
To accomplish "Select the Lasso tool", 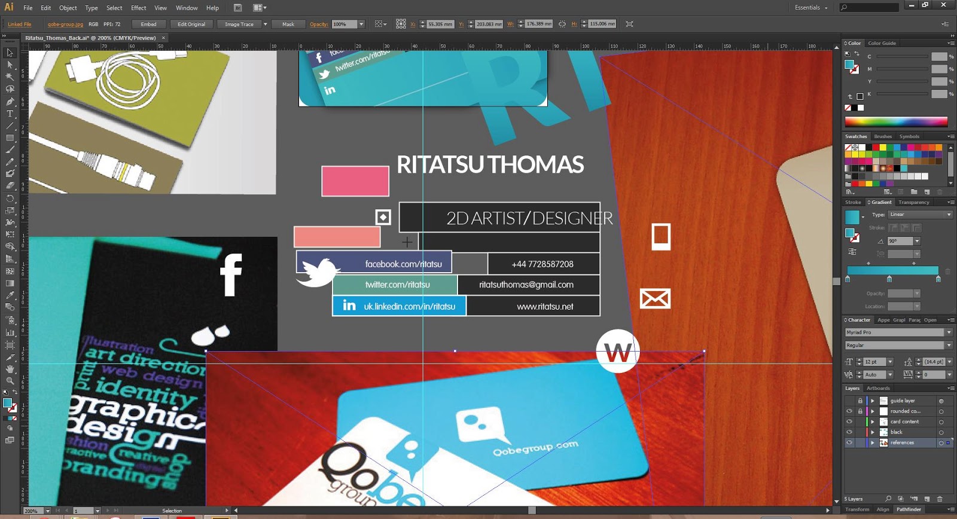I will (10, 89).
